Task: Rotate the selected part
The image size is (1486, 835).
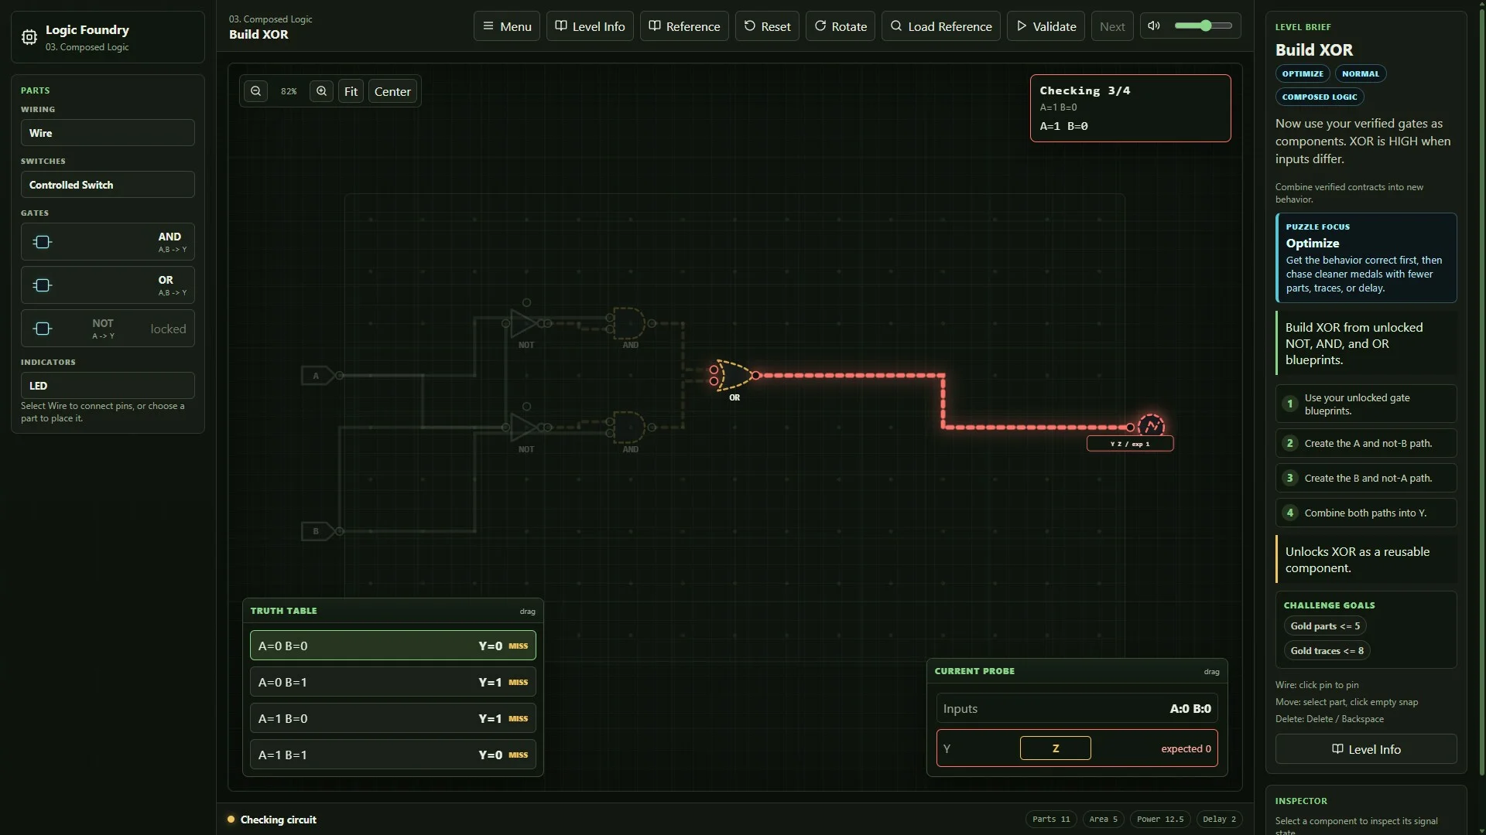Action: coord(840,26)
